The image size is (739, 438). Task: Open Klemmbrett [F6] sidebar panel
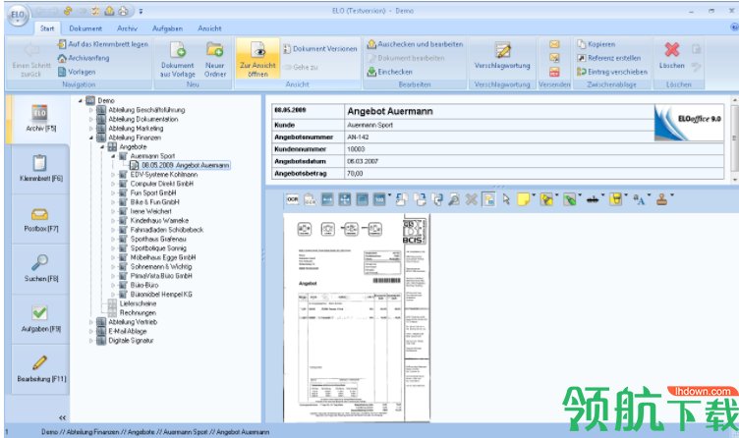[40, 169]
